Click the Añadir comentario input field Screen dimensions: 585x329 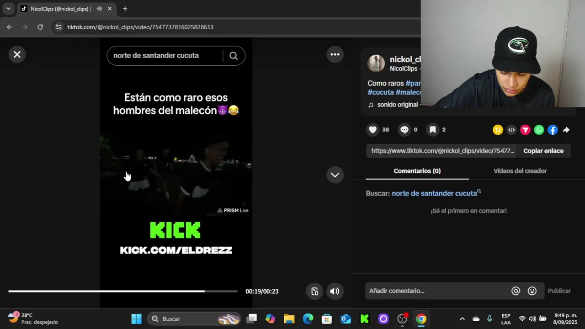tap(438, 291)
